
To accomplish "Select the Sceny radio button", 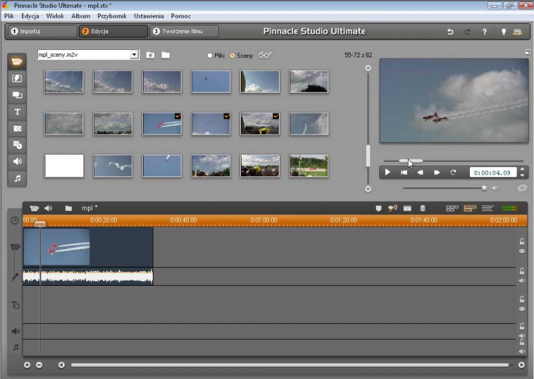I will (x=232, y=55).
